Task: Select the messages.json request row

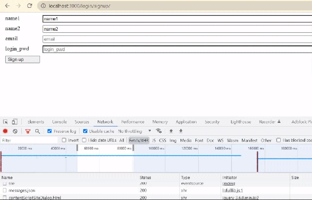Action: coord(156,191)
